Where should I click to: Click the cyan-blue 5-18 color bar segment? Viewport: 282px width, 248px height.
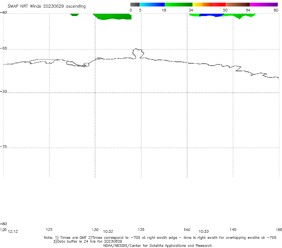(152, 5)
